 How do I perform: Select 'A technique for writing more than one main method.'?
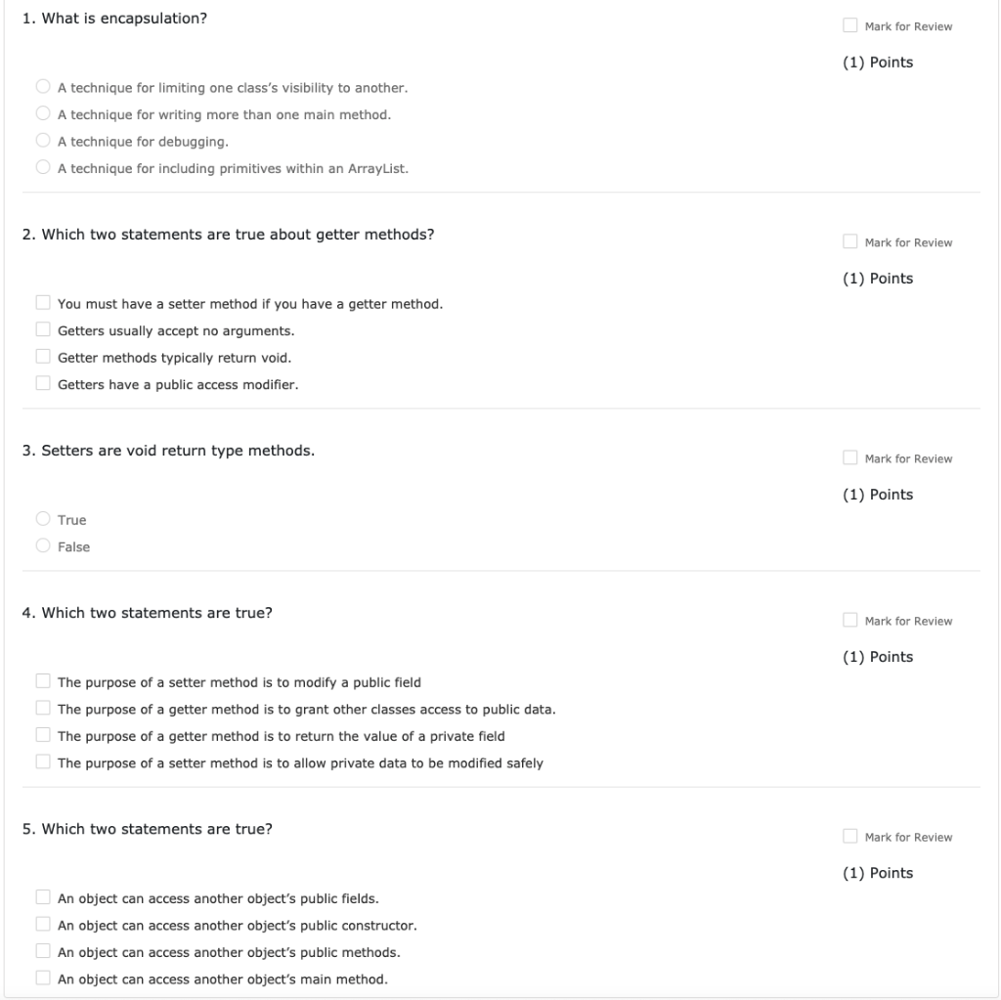tap(43, 113)
